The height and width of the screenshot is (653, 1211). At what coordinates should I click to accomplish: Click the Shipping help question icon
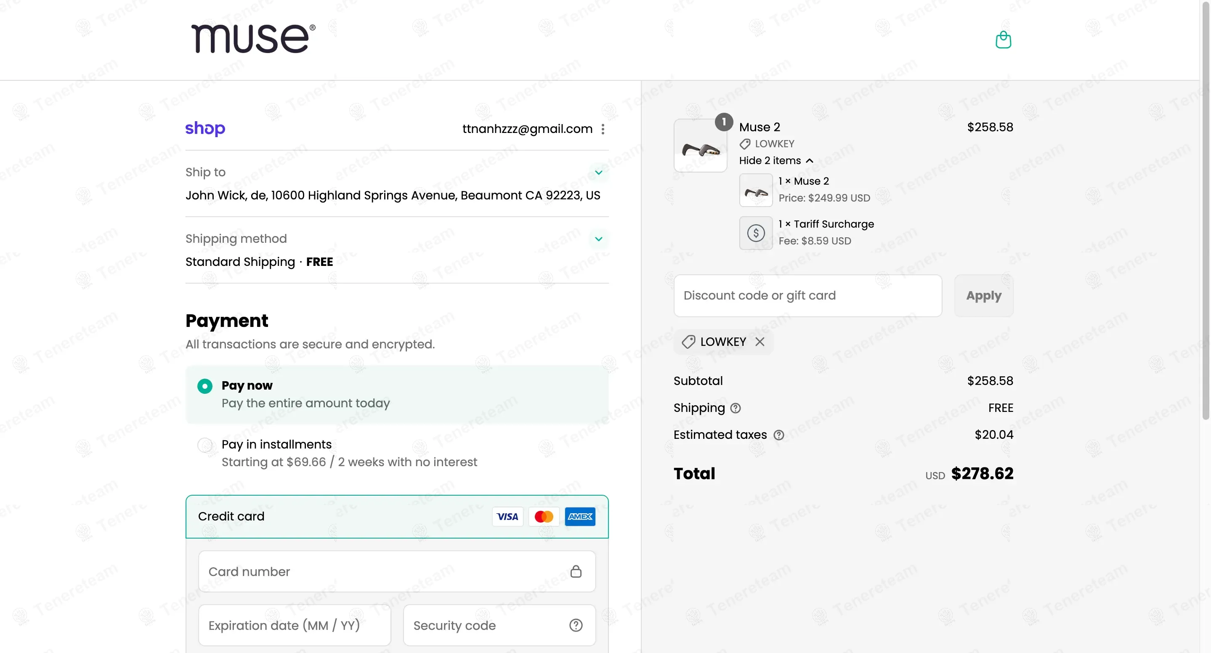[736, 408]
